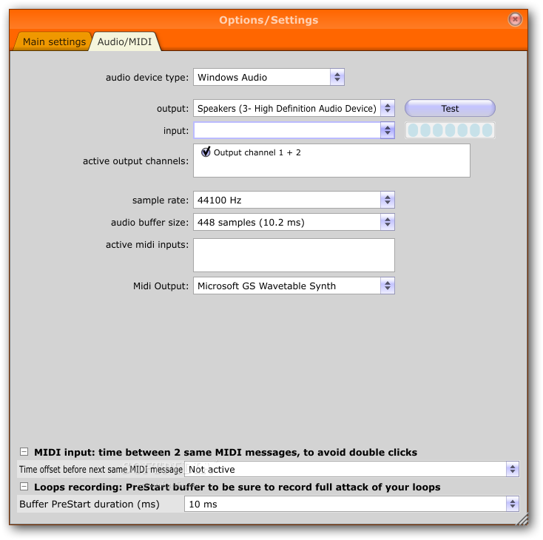Open the audio buffer size dropdown
The height and width of the screenshot is (540, 543).
tap(294, 222)
